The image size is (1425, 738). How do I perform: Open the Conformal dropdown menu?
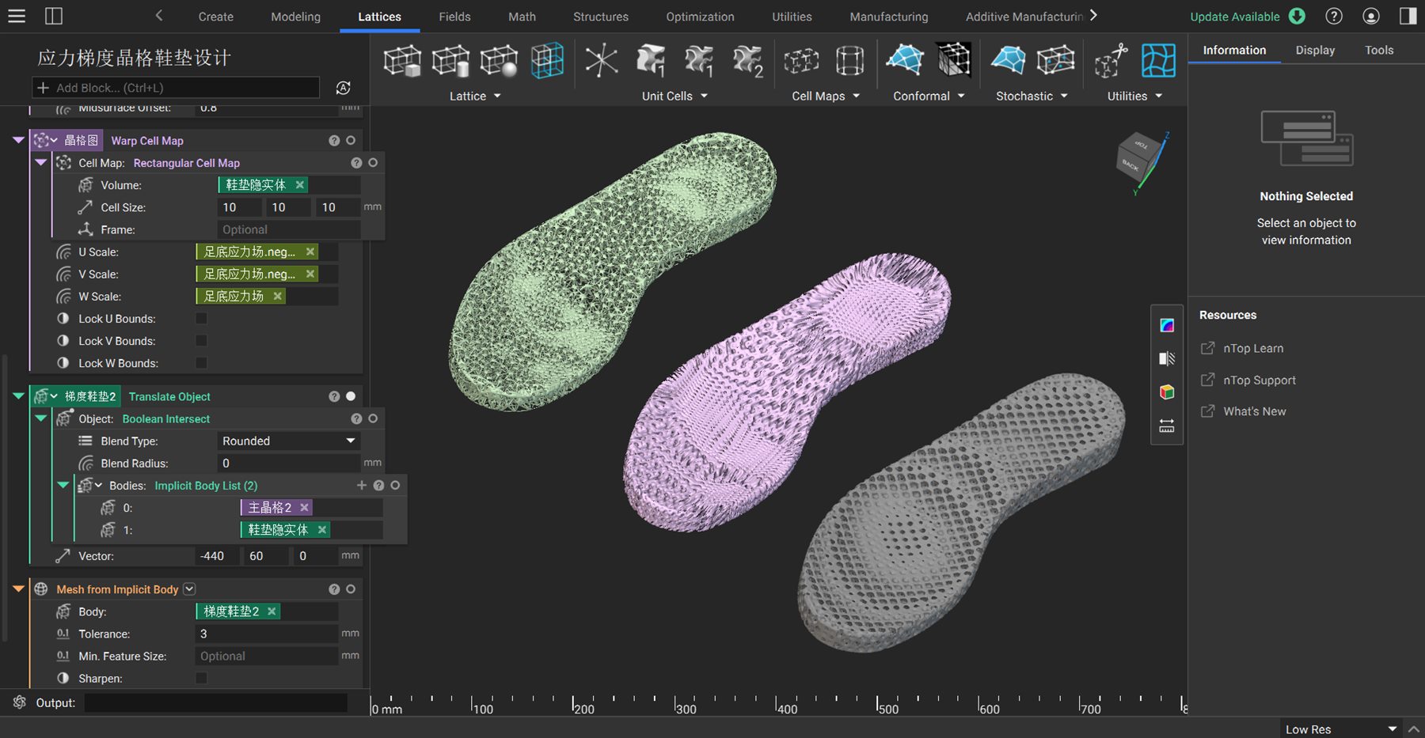pyautogui.click(x=929, y=96)
